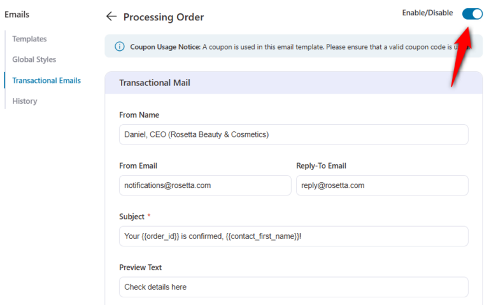Viewport: 489px width, 305px height.
Task: Click the Processing Order page title
Action: pos(164,17)
